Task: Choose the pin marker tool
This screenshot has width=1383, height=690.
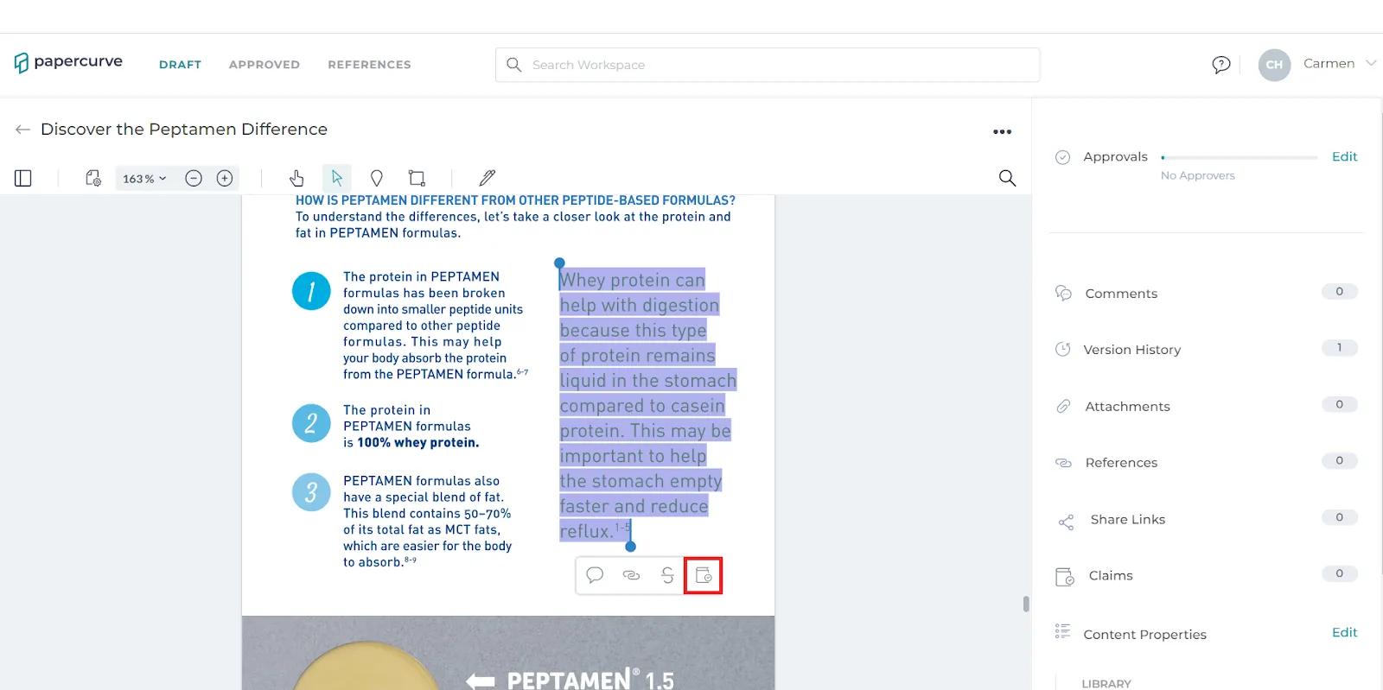Action: click(377, 178)
